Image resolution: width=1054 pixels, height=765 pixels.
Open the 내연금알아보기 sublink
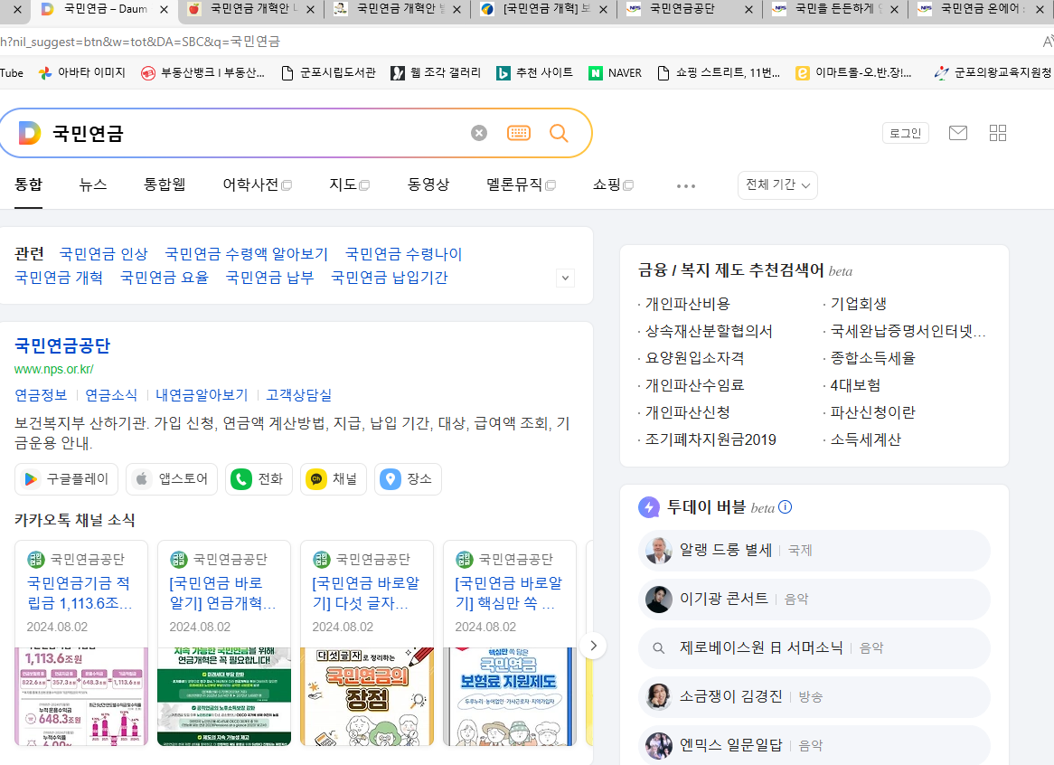pos(202,395)
